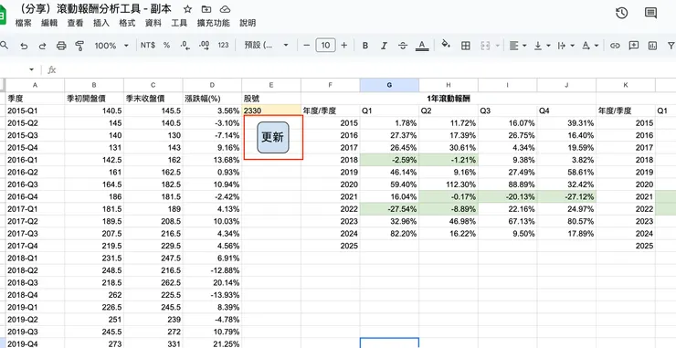Activate the paint format tool
This screenshot has height=348, width=676.
[79, 46]
